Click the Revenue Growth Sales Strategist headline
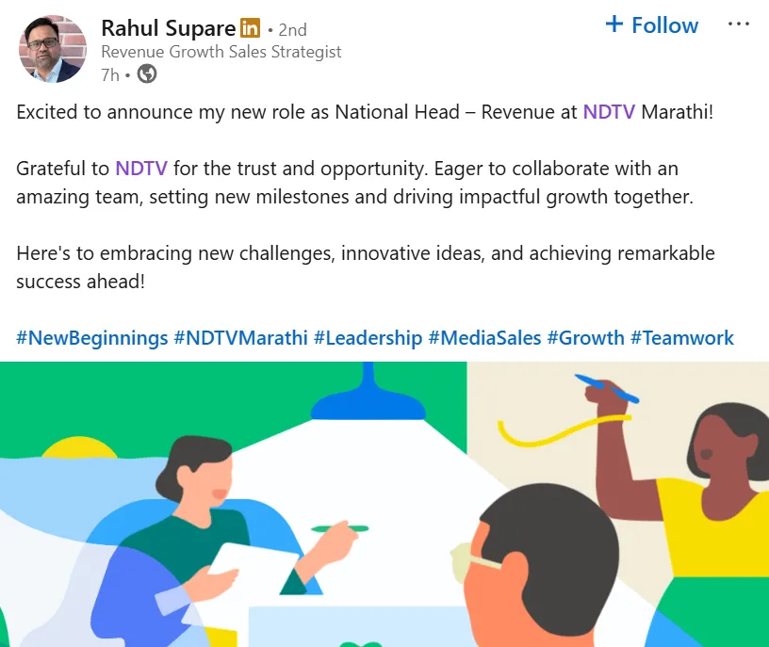The height and width of the screenshot is (647, 769). tap(221, 52)
